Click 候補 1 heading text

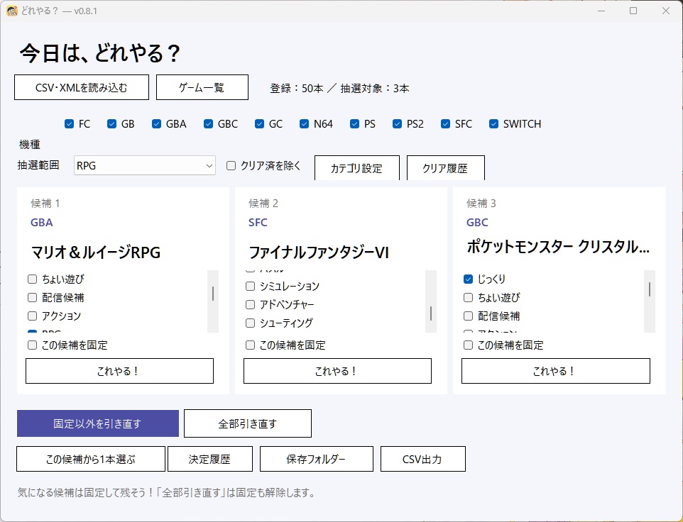[x=45, y=203]
